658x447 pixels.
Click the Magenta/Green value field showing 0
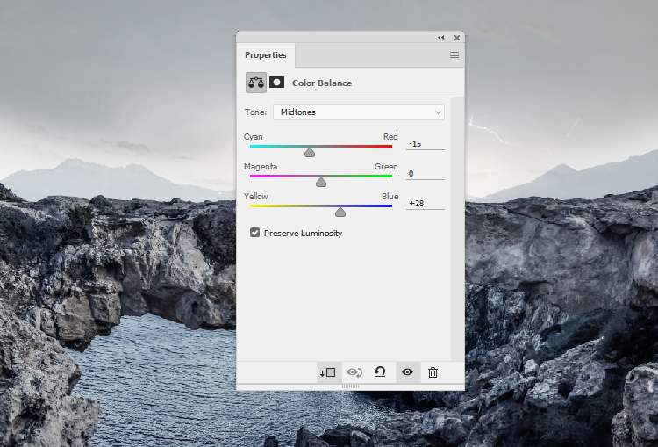[x=425, y=173]
